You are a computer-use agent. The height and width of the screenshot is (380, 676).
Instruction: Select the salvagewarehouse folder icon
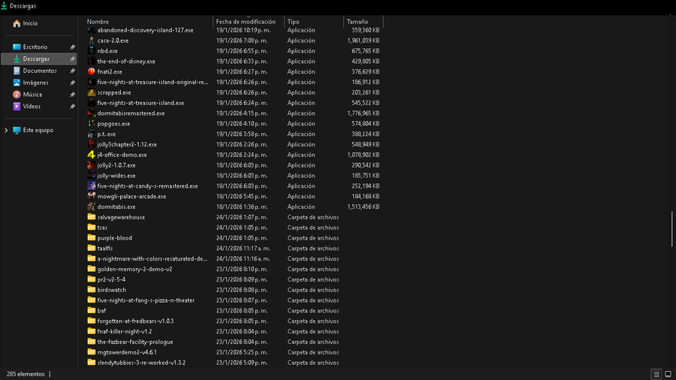click(92, 217)
